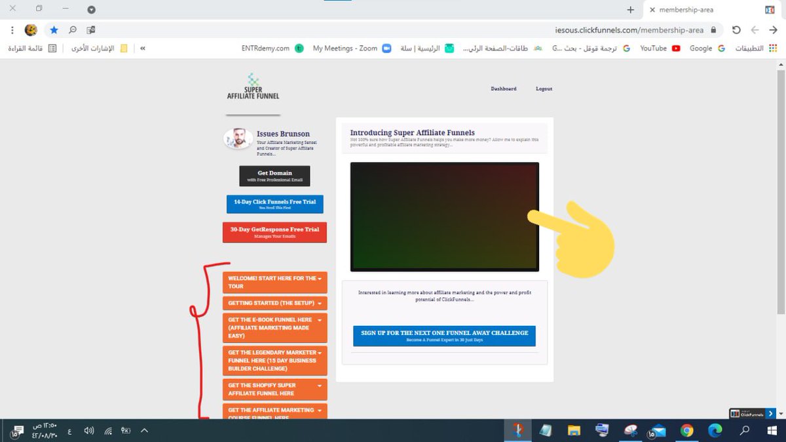Open My Meetings - Zoom bookmark
The height and width of the screenshot is (442, 786).
[x=351, y=49]
